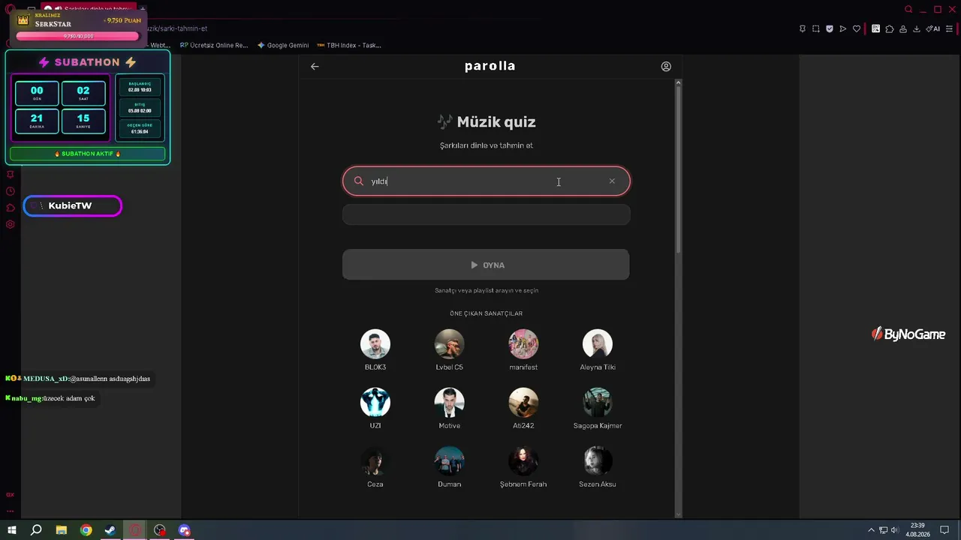Clear the search field with the X

612,181
